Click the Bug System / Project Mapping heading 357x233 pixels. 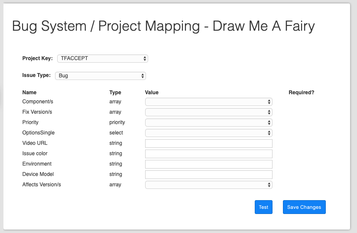tap(163, 26)
